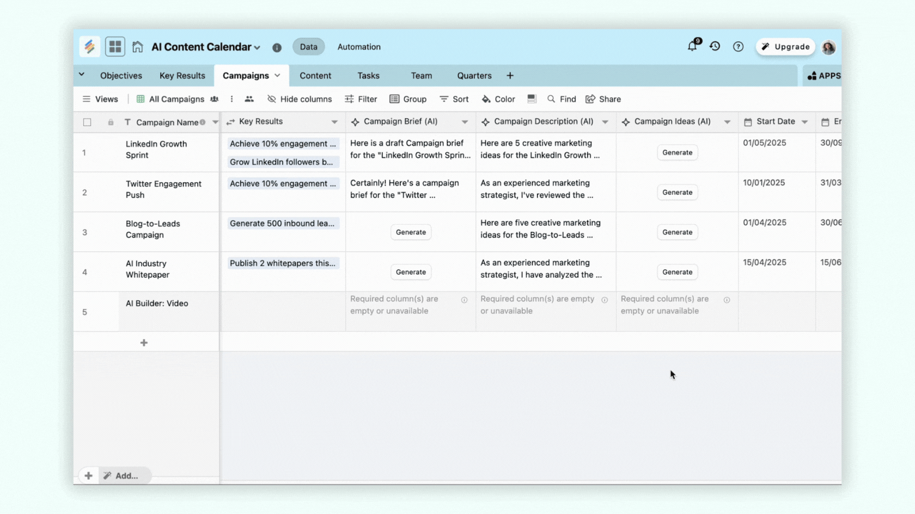Viewport: 915px width, 514px height.
Task: Click the home icon
Action: tap(137, 47)
